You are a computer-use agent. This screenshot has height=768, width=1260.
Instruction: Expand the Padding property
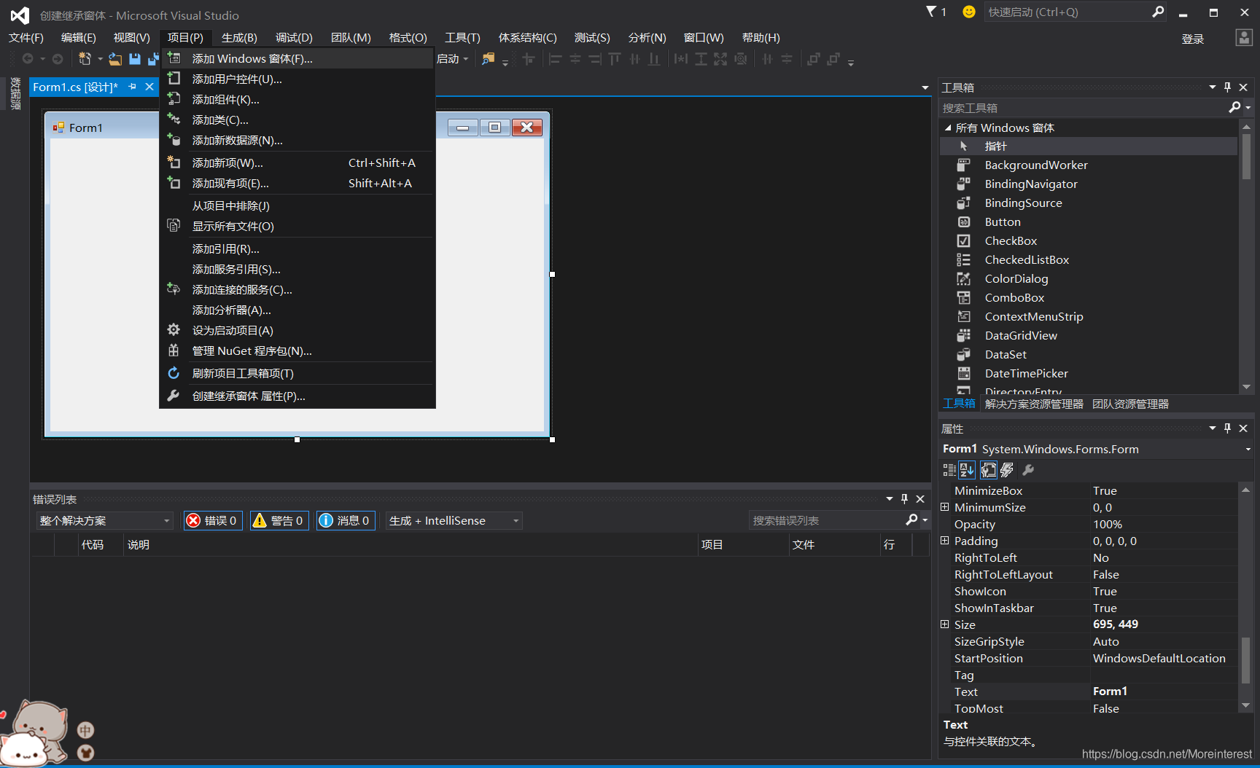tap(945, 541)
